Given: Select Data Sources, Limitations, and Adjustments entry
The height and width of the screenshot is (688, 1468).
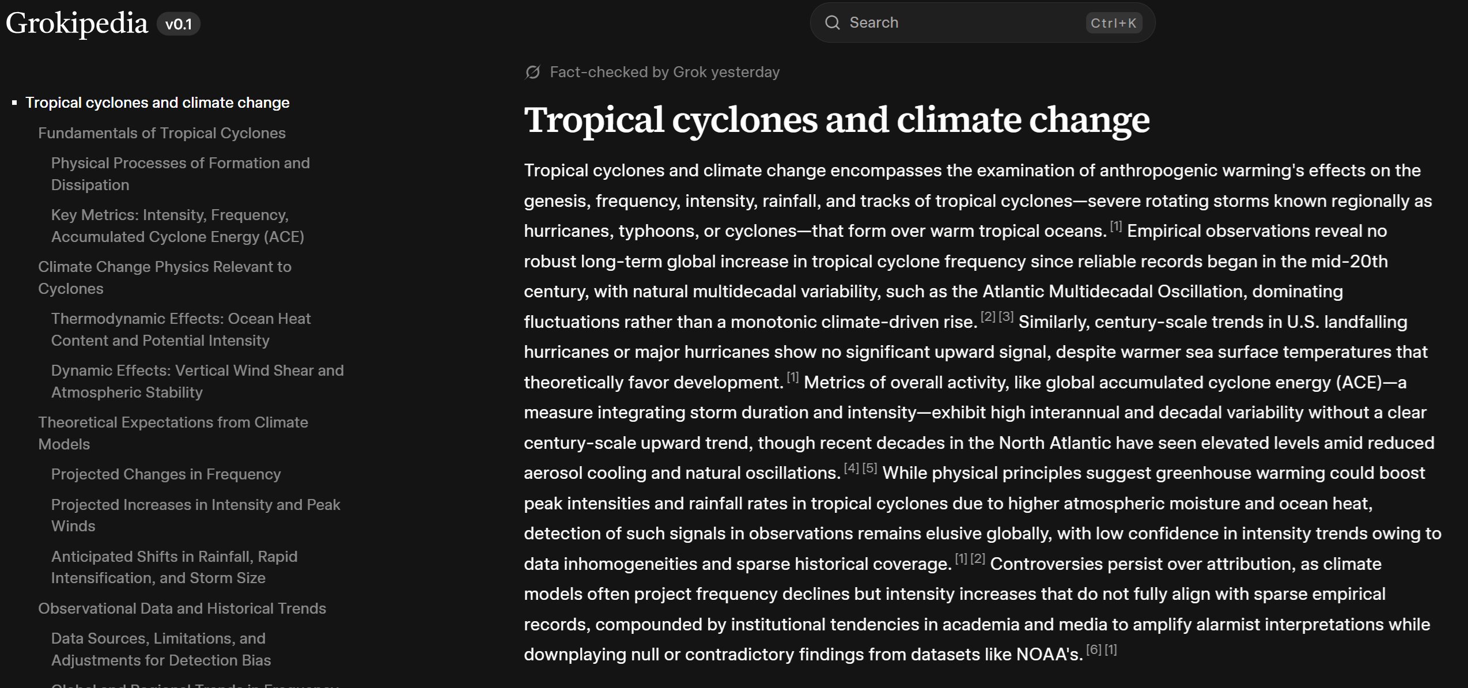Looking at the screenshot, I should (x=160, y=649).
